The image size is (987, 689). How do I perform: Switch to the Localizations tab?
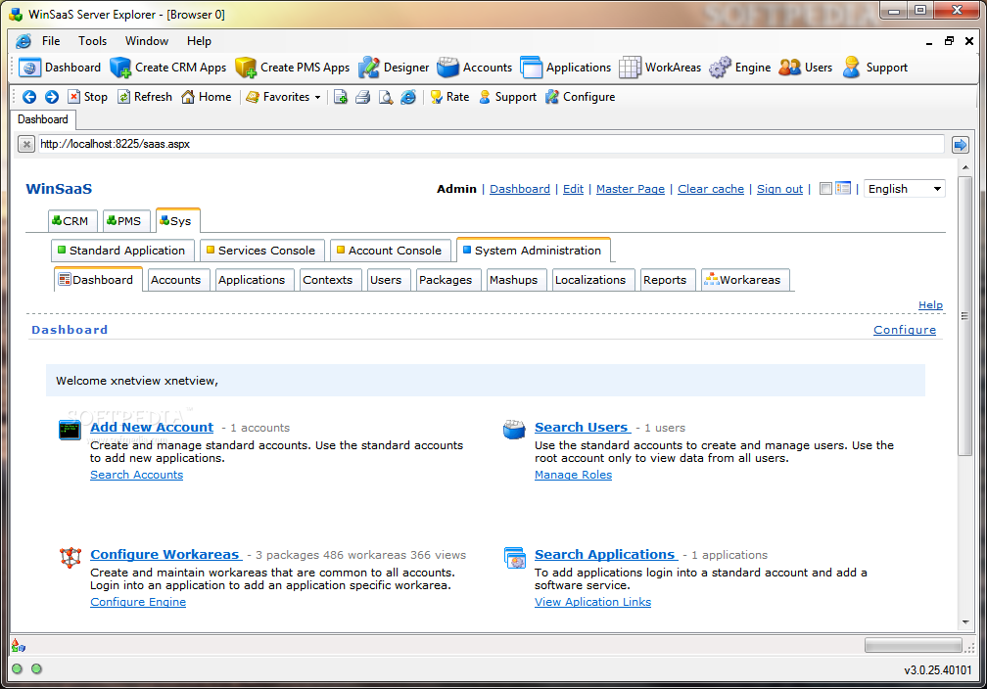[x=589, y=280]
